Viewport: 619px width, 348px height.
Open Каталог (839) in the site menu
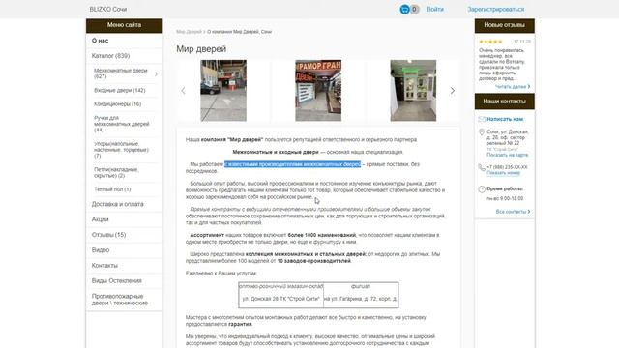(x=110, y=56)
